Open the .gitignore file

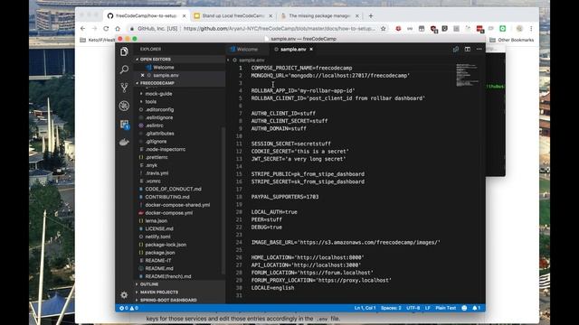[156, 142]
